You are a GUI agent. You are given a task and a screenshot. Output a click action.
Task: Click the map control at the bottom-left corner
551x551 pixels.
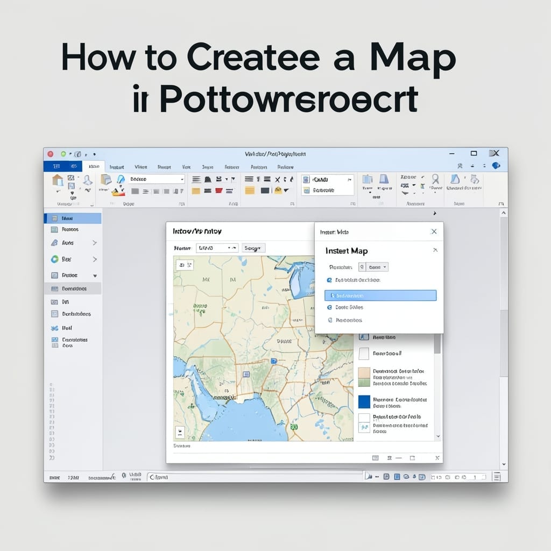tap(180, 432)
